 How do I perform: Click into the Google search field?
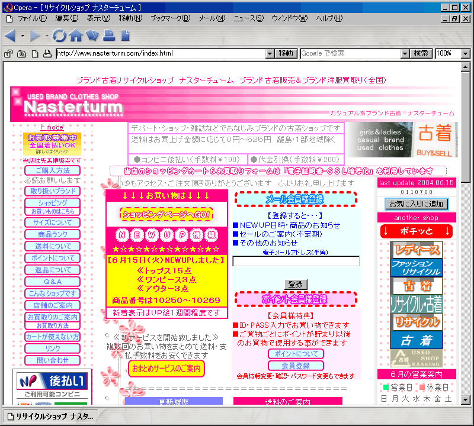point(351,54)
